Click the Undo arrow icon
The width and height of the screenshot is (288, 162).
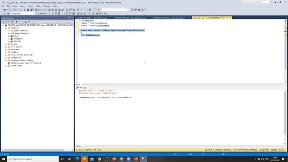pos(78,10)
